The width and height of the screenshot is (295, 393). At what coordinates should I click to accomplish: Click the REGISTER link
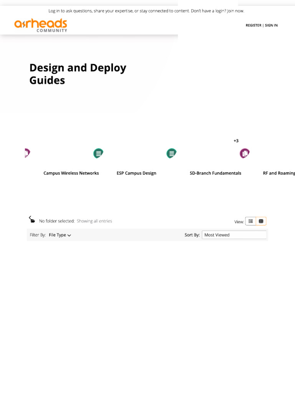click(254, 25)
